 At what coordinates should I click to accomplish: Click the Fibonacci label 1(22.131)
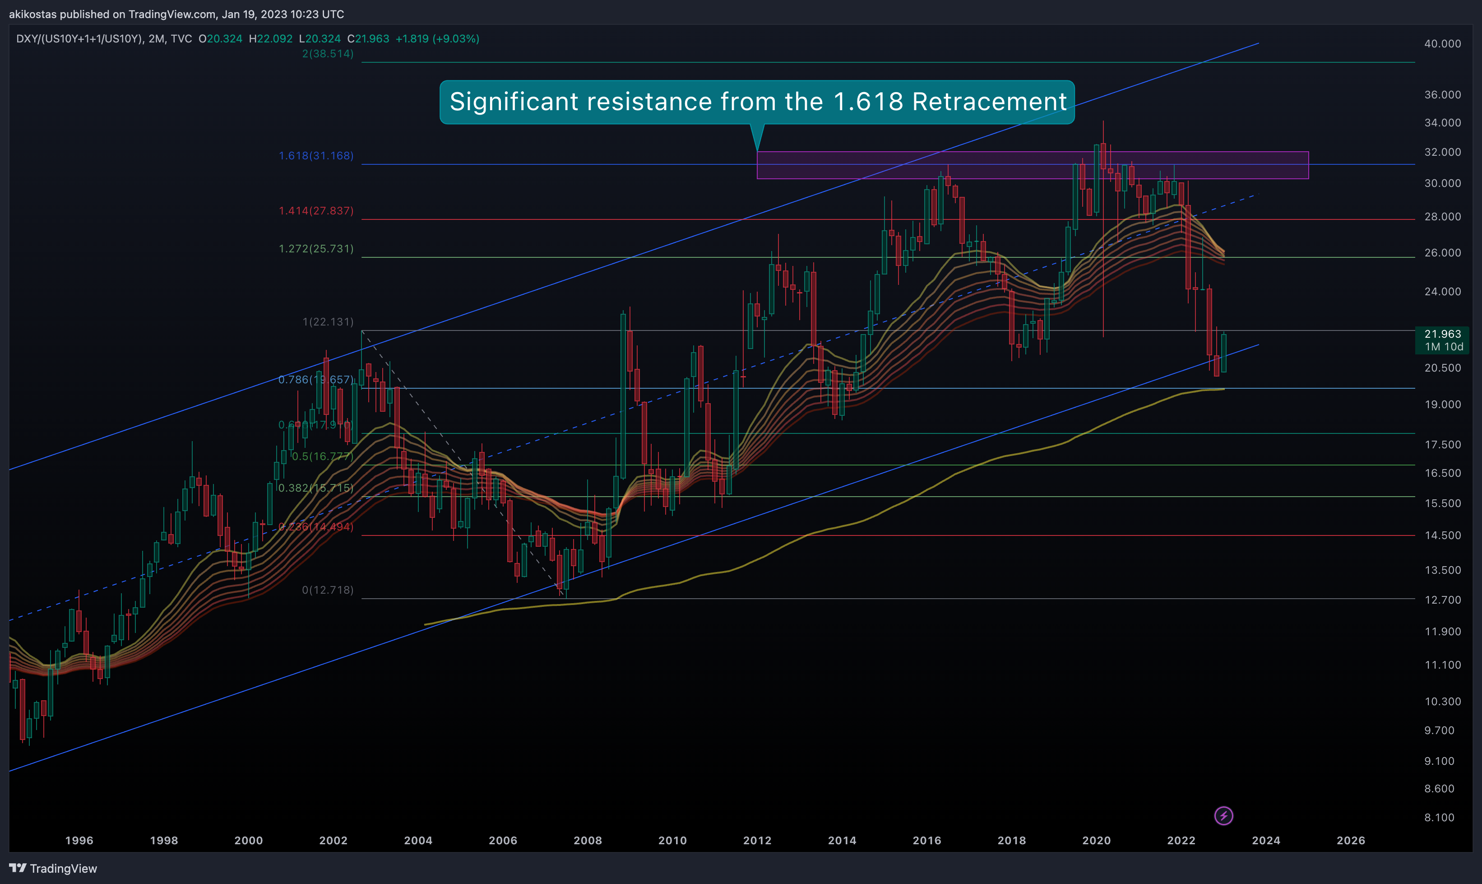(x=328, y=321)
